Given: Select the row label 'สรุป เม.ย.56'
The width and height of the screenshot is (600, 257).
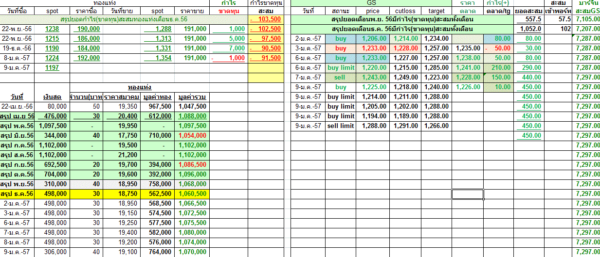Looking at the screenshot, I should pos(17,116).
